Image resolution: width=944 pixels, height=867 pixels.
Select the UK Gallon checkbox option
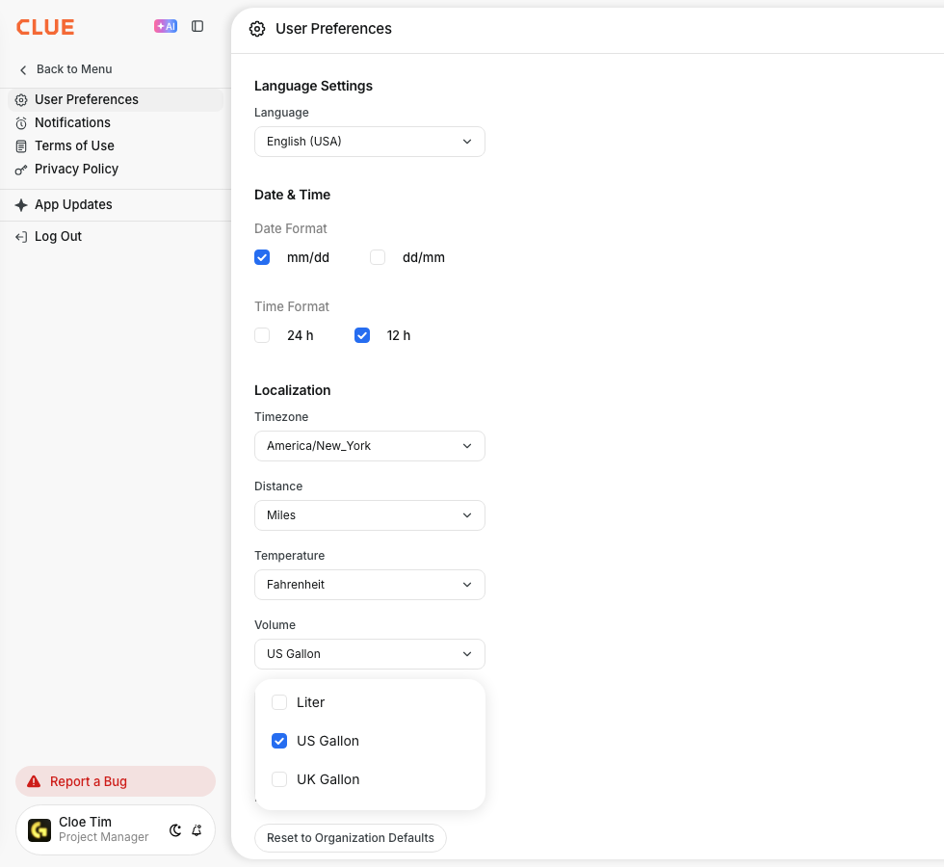(x=279, y=779)
